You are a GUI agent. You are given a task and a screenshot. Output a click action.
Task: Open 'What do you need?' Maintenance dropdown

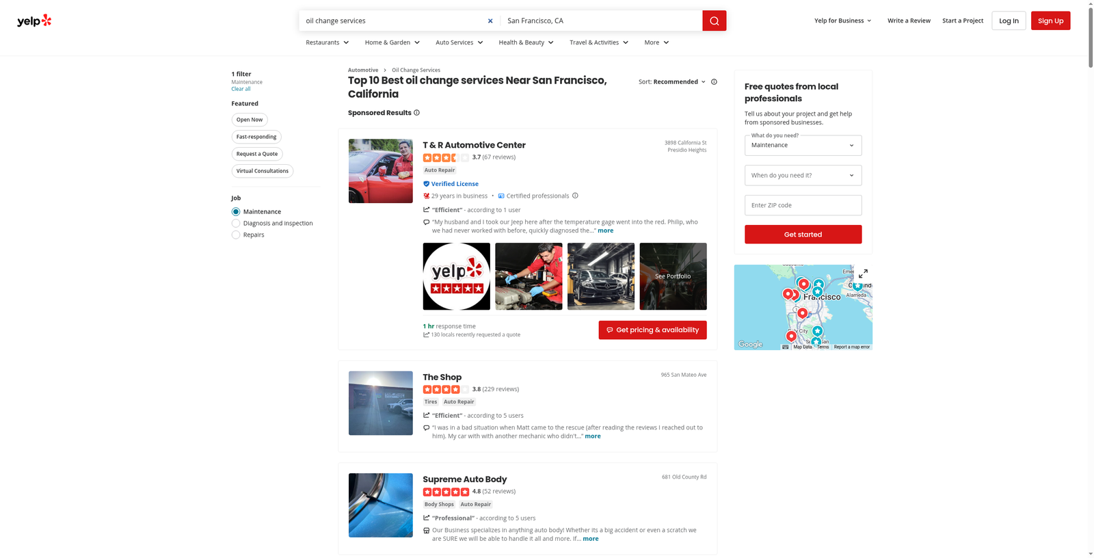pyautogui.click(x=803, y=145)
